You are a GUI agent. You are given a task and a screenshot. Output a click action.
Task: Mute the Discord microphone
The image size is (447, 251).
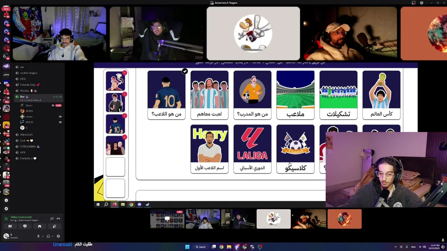[38, 236]
